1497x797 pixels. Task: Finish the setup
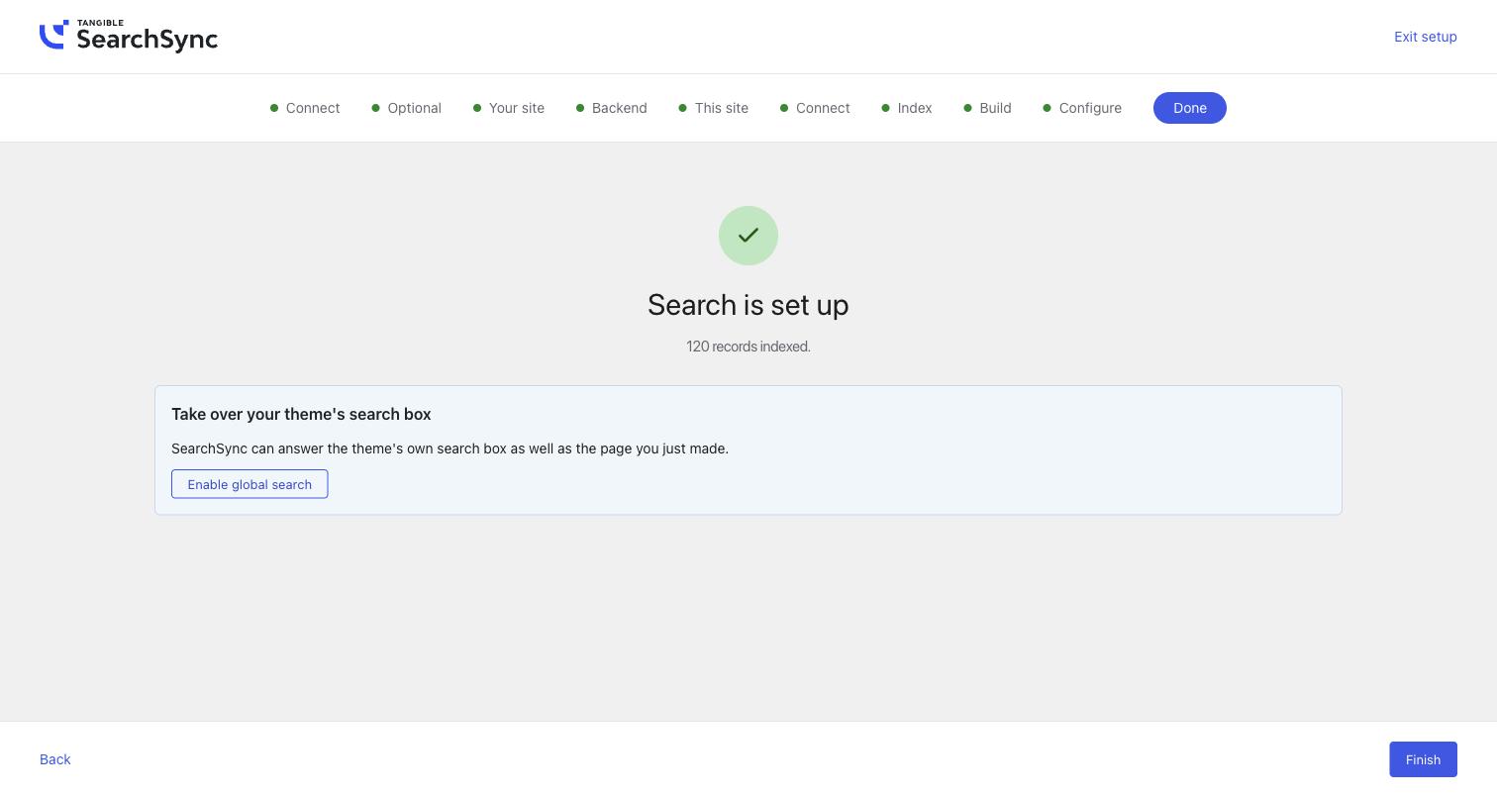[1423, 759]
